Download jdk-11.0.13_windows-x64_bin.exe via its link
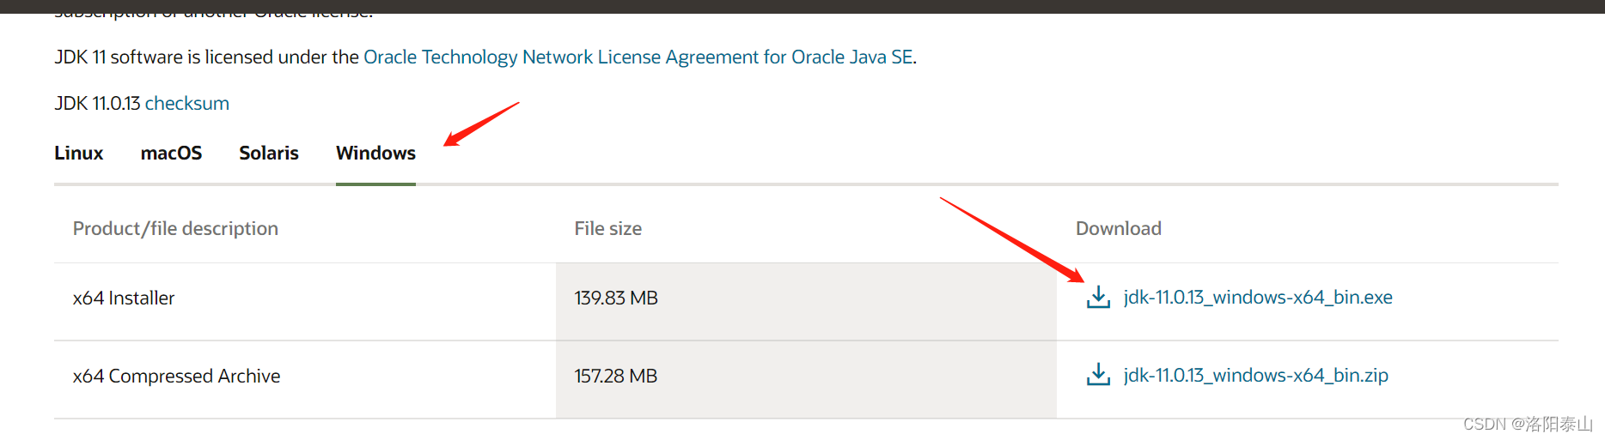1605x440 pixels. point(1257,298)
